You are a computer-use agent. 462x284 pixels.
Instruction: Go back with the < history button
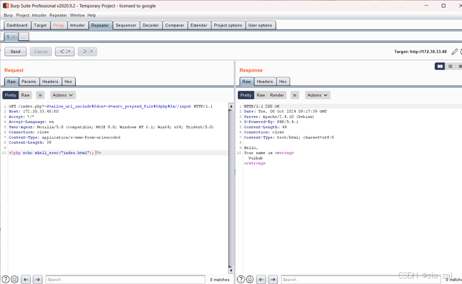pos(62,52)
